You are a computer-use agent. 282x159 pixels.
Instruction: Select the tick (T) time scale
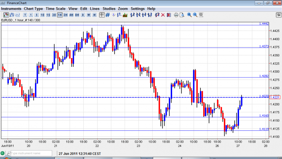(25, 15)
